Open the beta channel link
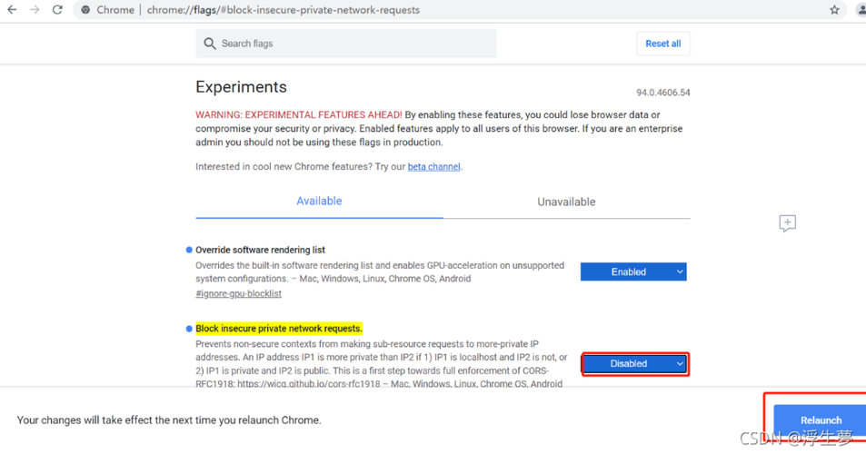The width and height of the screenshot is (866, 454). pos(433,166)
